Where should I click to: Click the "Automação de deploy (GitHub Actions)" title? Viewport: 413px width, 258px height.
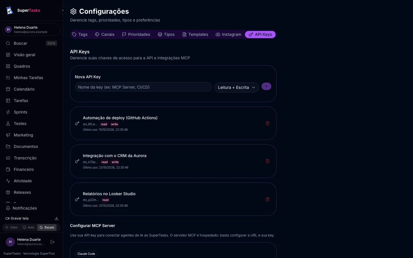tap(120, 118)
